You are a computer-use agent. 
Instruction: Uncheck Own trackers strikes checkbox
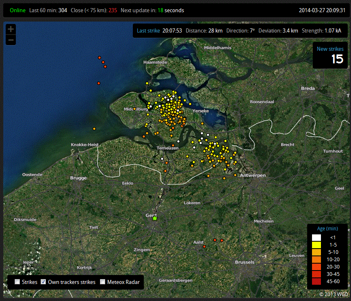tap(43, 282)
